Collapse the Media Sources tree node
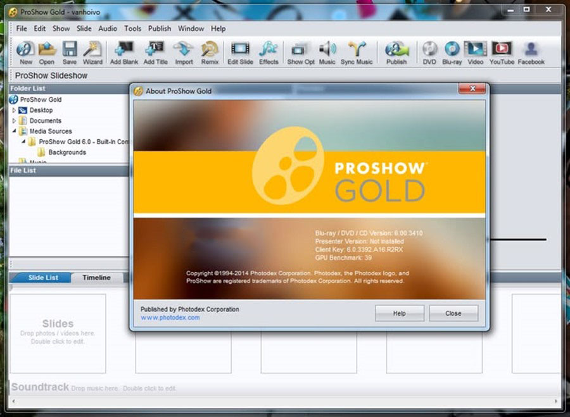 15,131
